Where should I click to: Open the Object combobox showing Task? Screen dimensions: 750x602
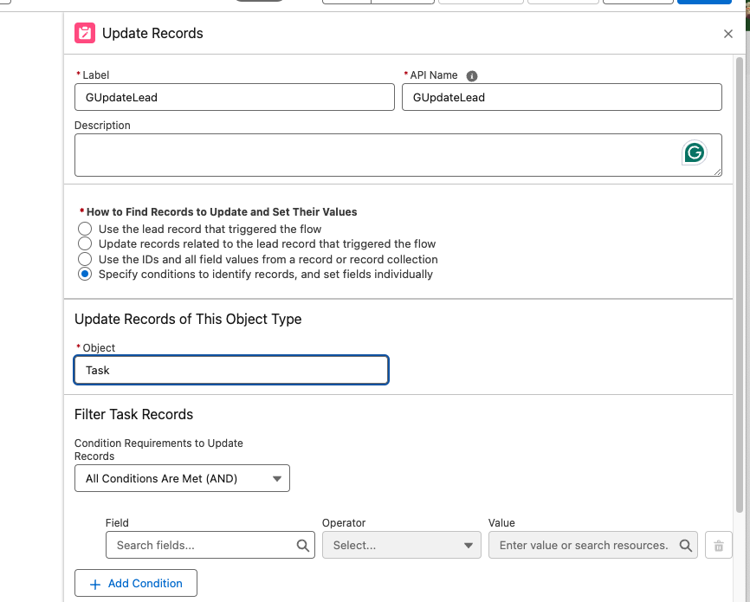[x=231, y=370]
